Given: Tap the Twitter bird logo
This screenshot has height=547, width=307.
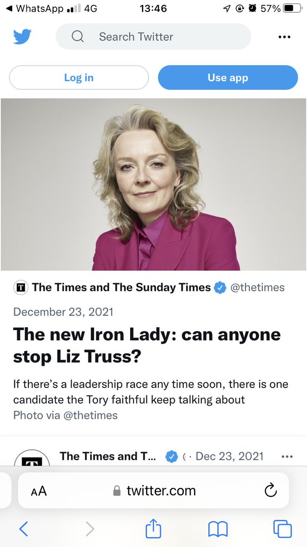Looking at the screenshot, I should (x=22, y=36).
